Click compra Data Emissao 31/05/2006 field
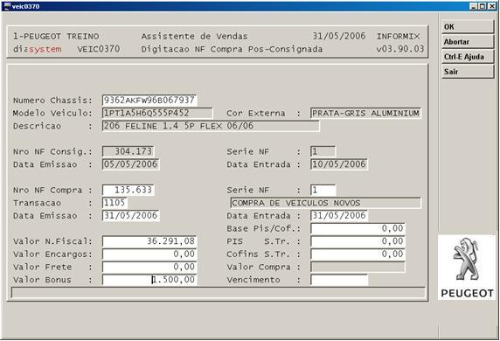500x341 pixels. tap(131, 215)
